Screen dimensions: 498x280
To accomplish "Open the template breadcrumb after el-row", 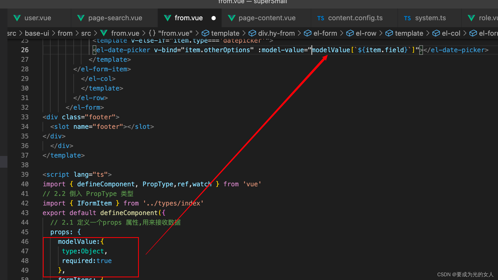I will [x=409, y=33].
